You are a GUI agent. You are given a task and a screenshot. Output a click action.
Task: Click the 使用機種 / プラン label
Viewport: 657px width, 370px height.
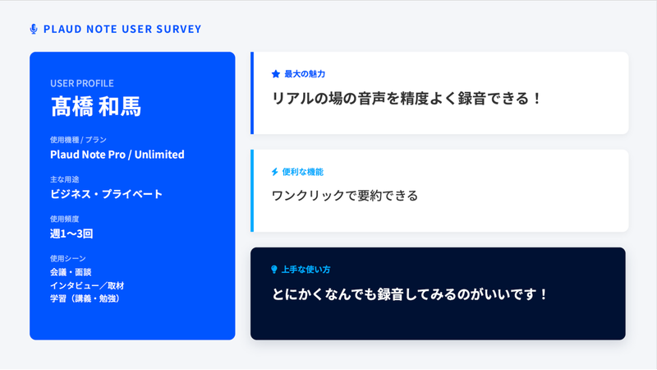78,140
